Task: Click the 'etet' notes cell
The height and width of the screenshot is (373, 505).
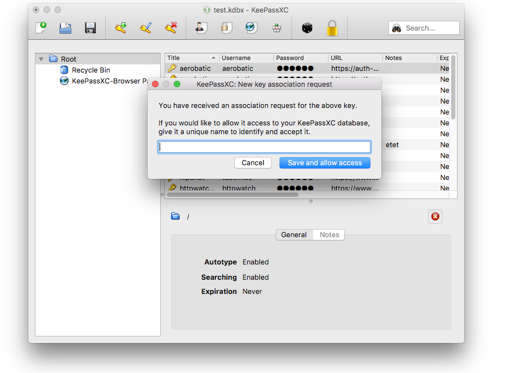Action: coord(392,145)
